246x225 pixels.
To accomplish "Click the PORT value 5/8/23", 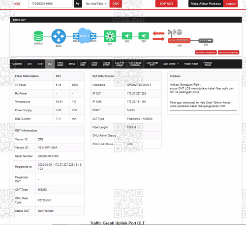I will [131, 110].
